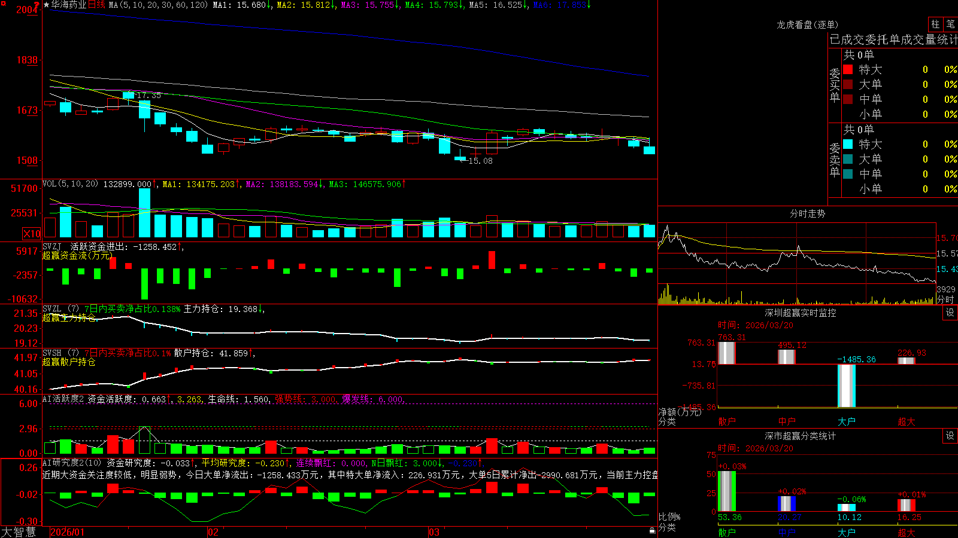Select the 分时 label beside the intraday chart
The image size is (958, 538).
[945, 299]
